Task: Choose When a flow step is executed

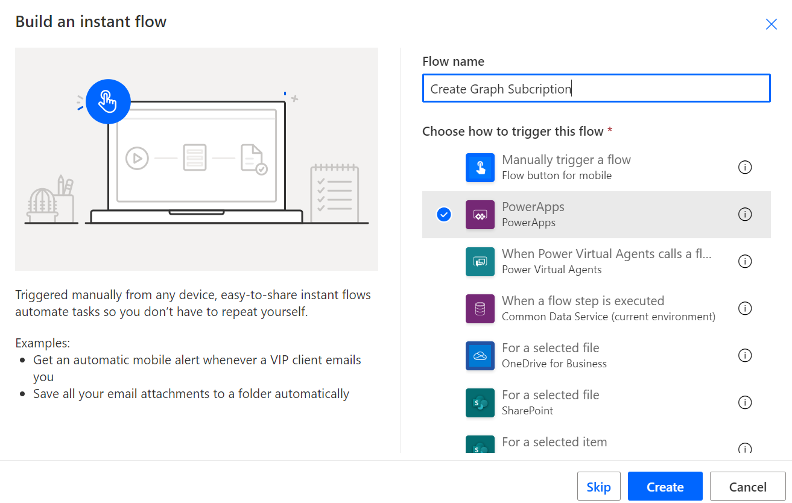Action: [x=597, y=309]
